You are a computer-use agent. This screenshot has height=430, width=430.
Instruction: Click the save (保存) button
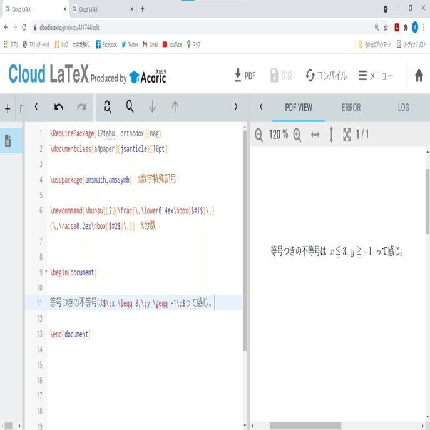click(x=282, y=75)
